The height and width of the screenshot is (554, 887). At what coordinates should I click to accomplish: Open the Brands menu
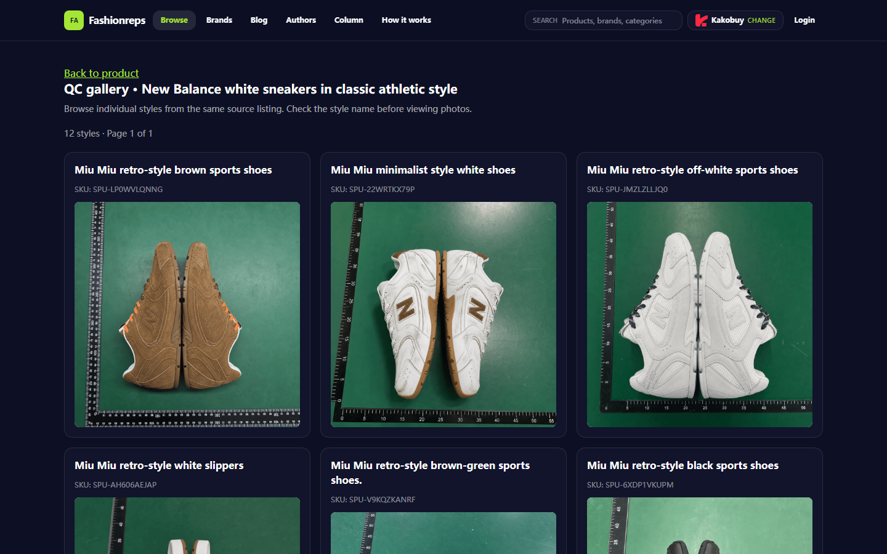pyautogui.click(x=219, y=20)
